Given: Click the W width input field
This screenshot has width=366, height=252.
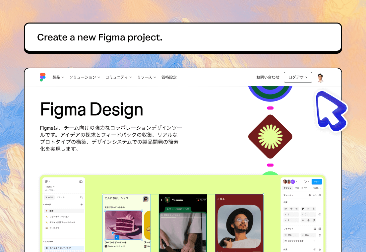Looking at the screenshot, I should pyautogui.click(x=291, y=235).
